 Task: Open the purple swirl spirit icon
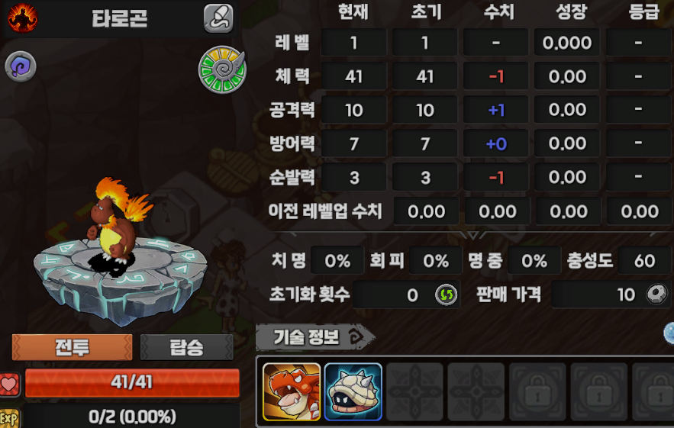coord(21,66)
